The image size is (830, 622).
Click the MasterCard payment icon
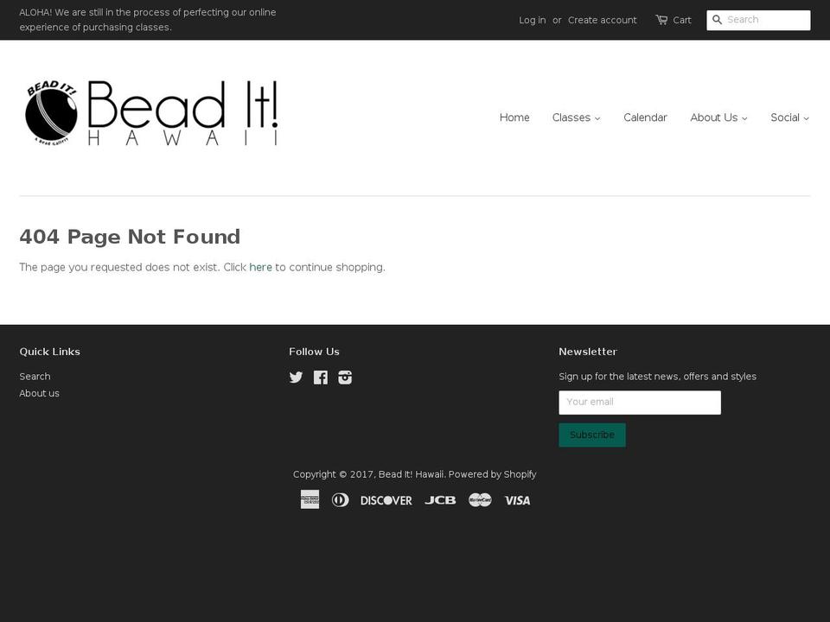[480, 499]
